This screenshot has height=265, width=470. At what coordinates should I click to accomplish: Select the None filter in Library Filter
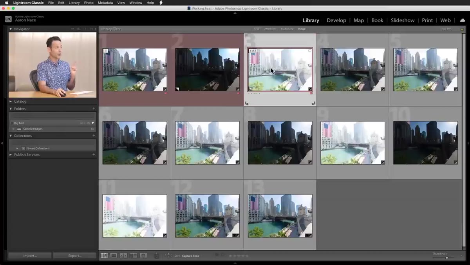(302, 29)
